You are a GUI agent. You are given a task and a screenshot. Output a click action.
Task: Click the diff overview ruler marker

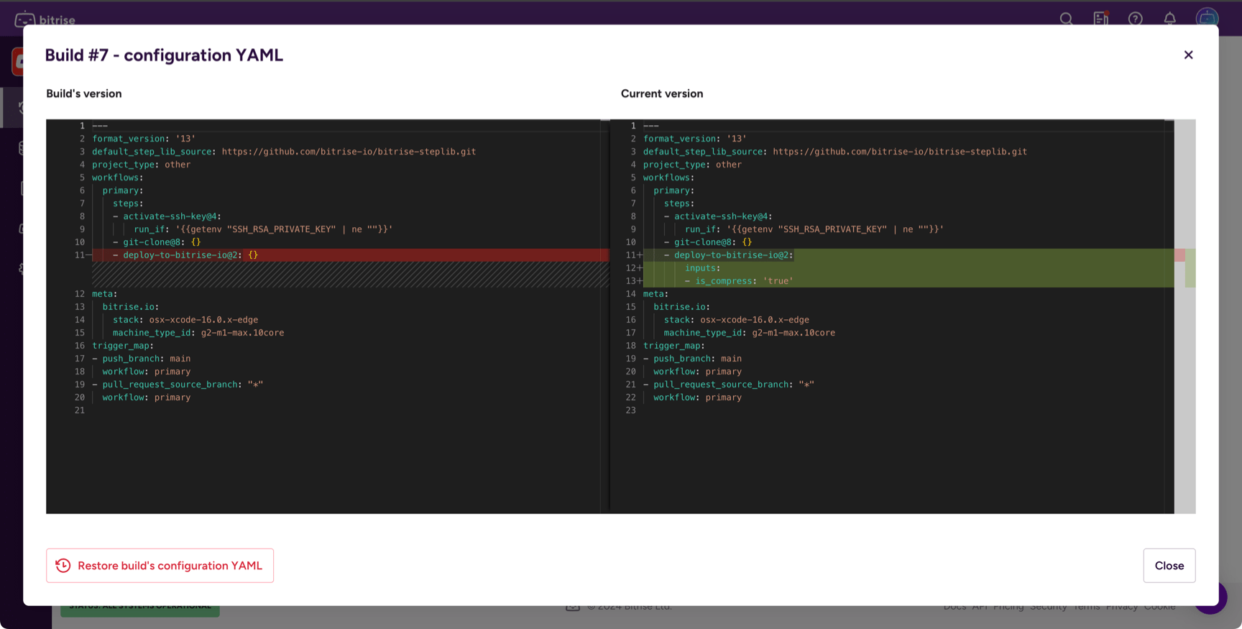(1185, 268)
